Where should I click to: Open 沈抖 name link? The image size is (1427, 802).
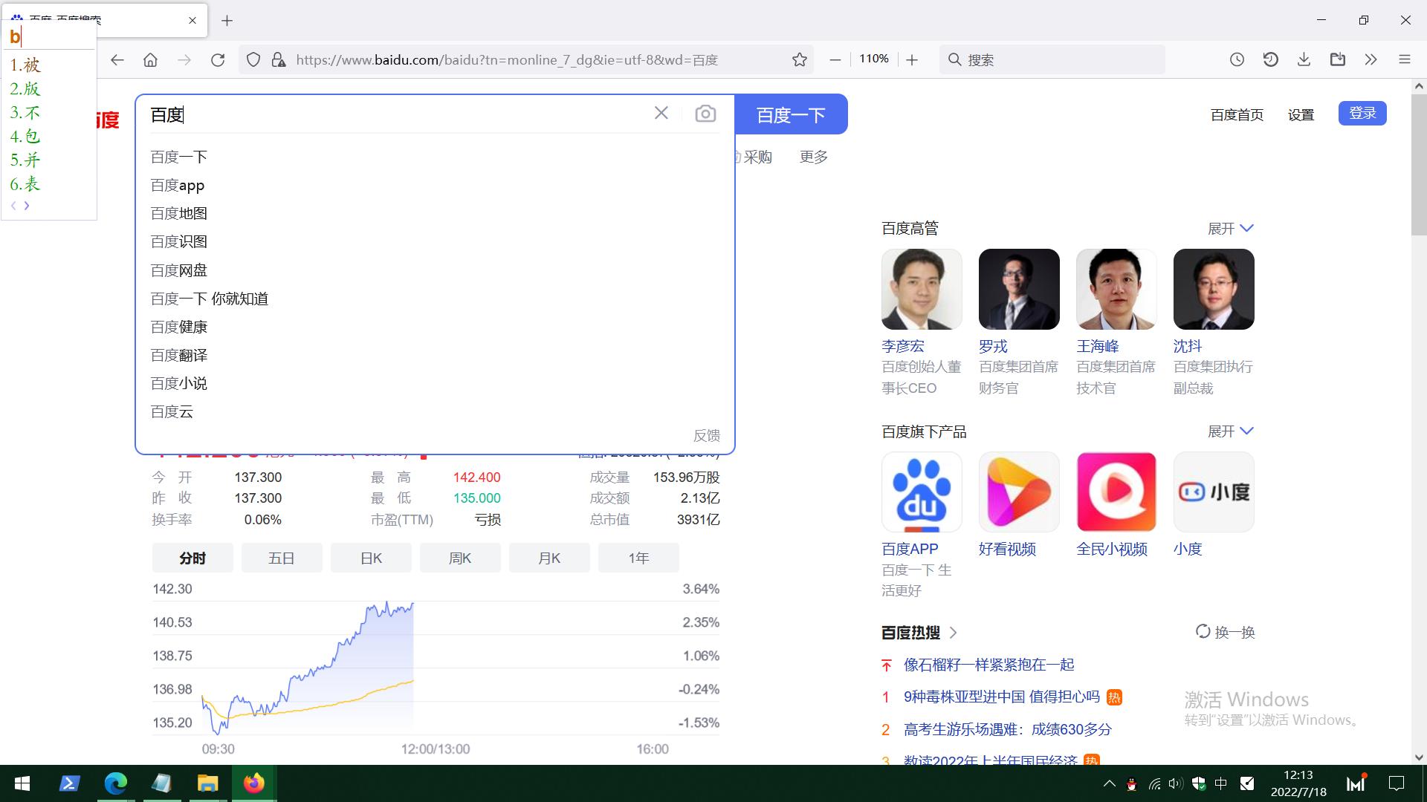pyautogui.click(x=1188, y=347)
